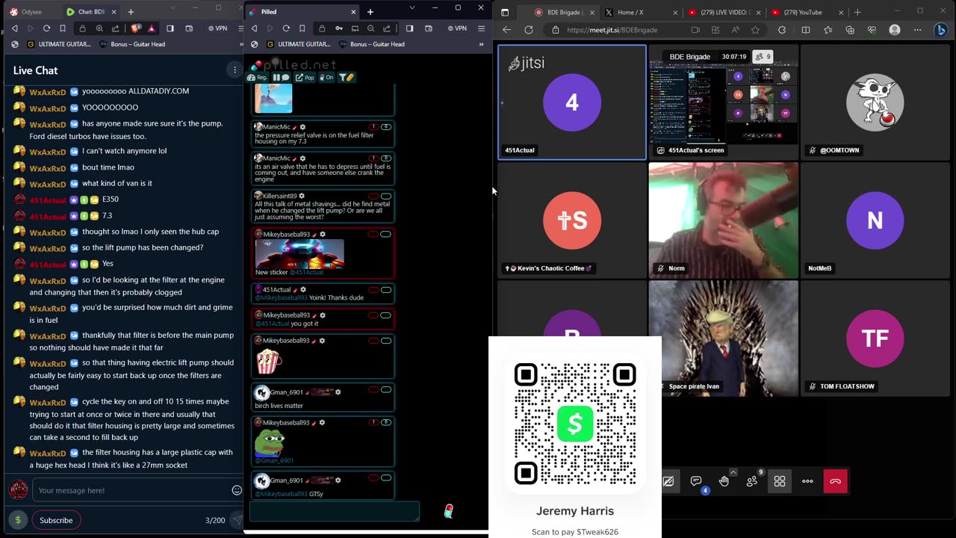Open Edge split screen view
The image size is (956, 538).
[x=806, y=30]
